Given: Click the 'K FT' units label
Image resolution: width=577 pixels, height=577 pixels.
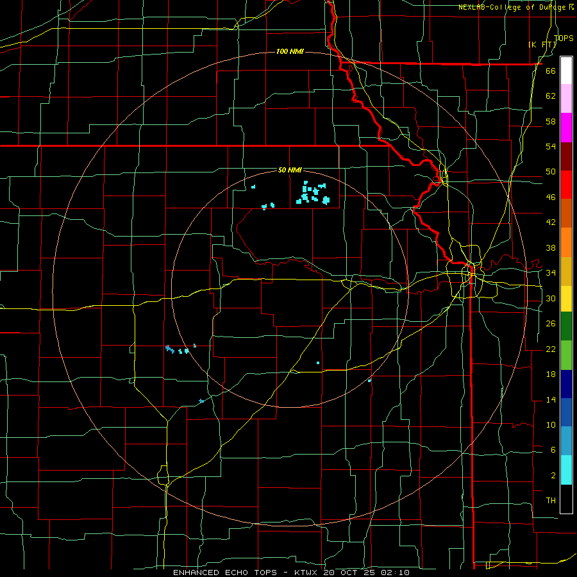Looking at the screenshot, I should (542, 44).
